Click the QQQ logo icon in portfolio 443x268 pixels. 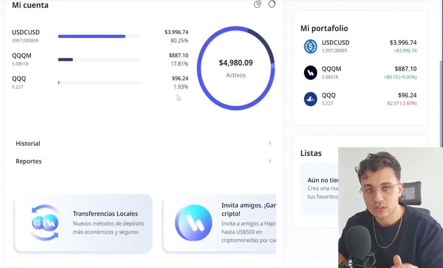(310, 99)
